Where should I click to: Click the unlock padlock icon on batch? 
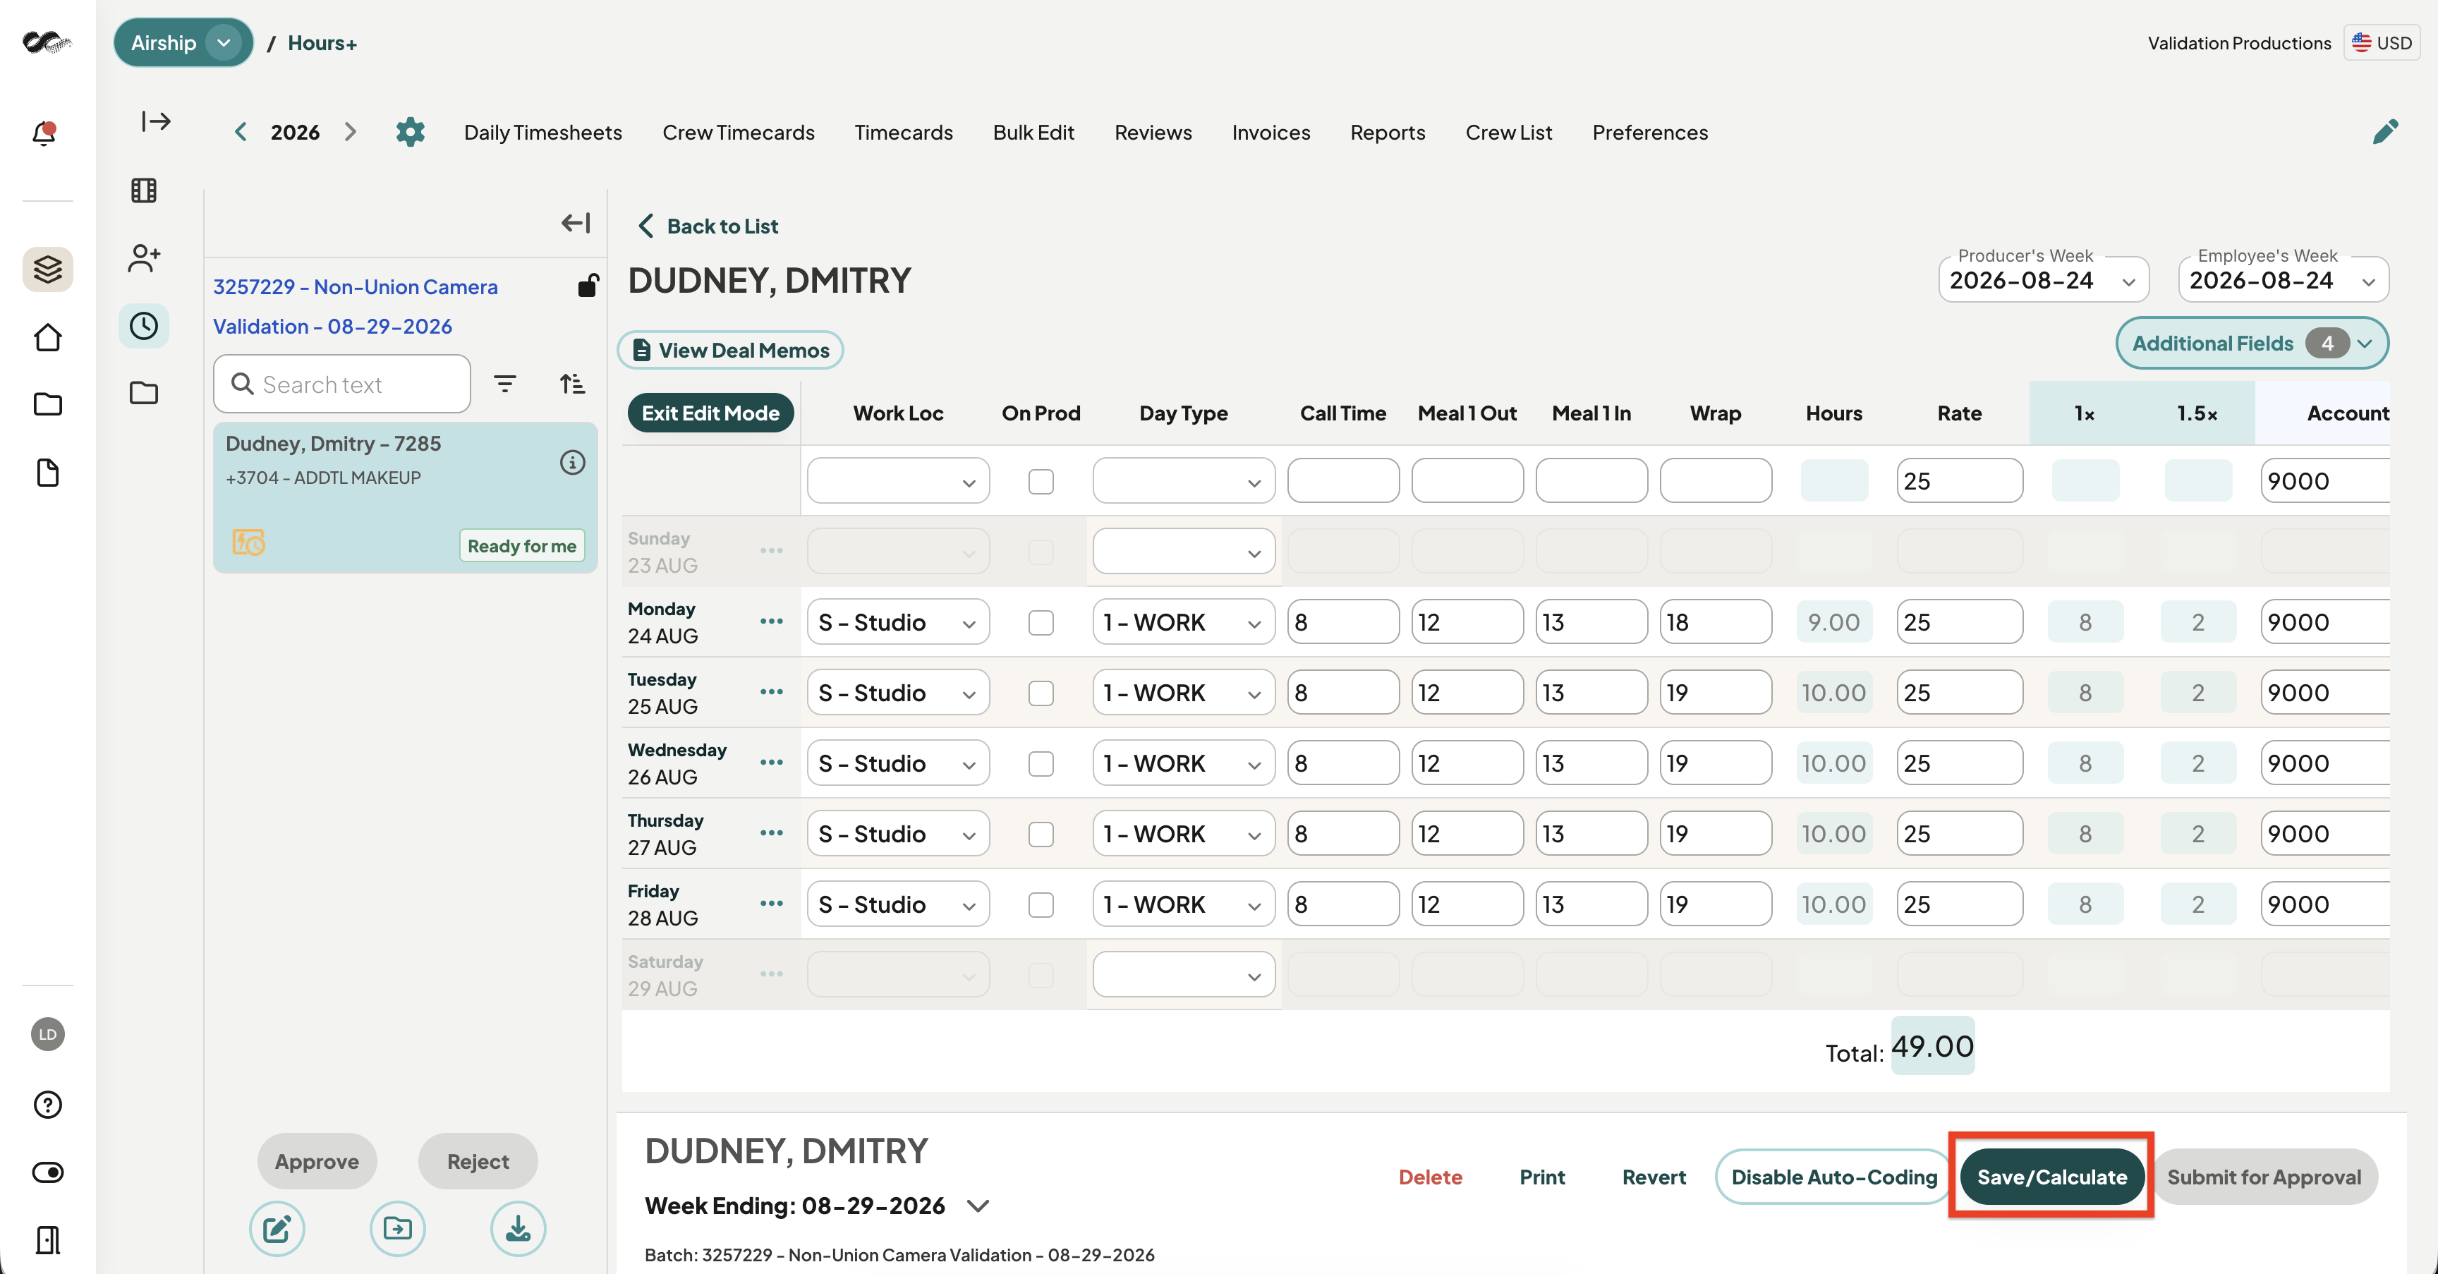tap(588, 285)
